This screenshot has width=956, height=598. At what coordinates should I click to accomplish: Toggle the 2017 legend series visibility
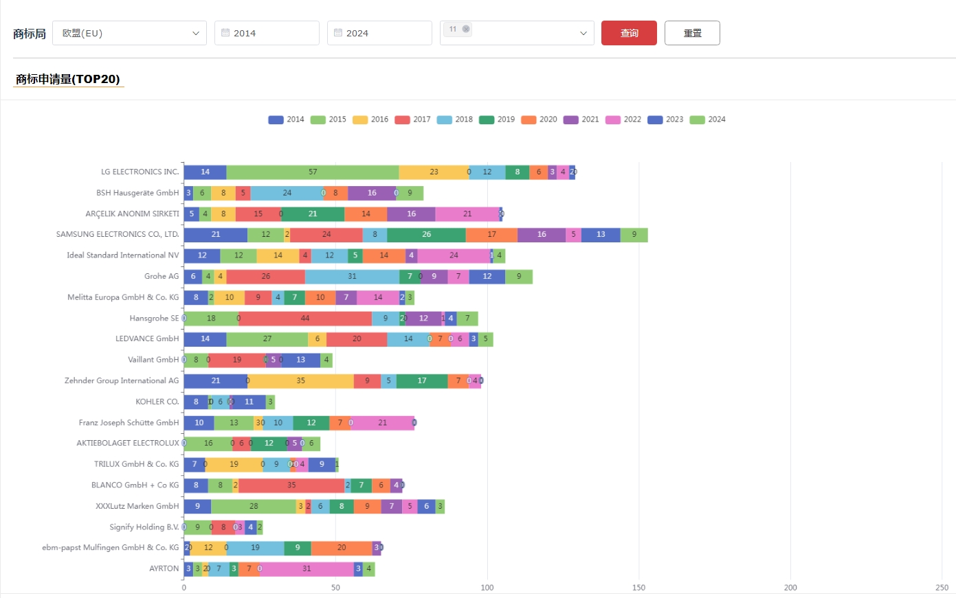[x=412, y=119]
